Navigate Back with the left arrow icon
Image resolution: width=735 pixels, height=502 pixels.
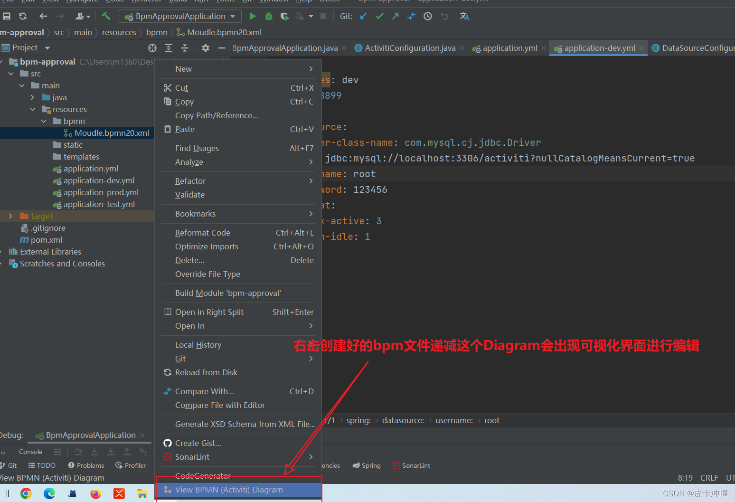coord(43,16)
